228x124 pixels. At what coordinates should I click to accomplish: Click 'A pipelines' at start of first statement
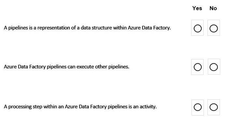(x=16, y=28)
